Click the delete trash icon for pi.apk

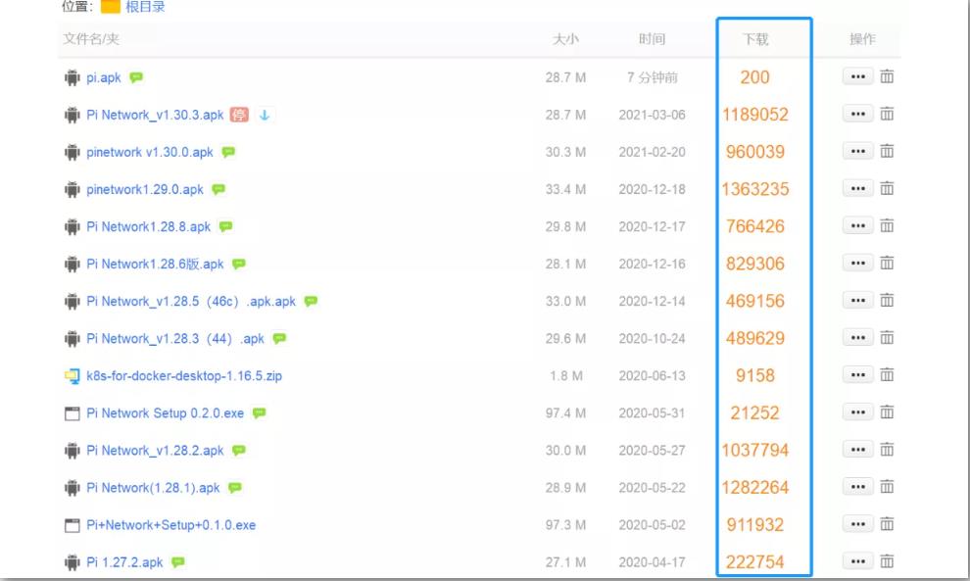coord(887,76)
